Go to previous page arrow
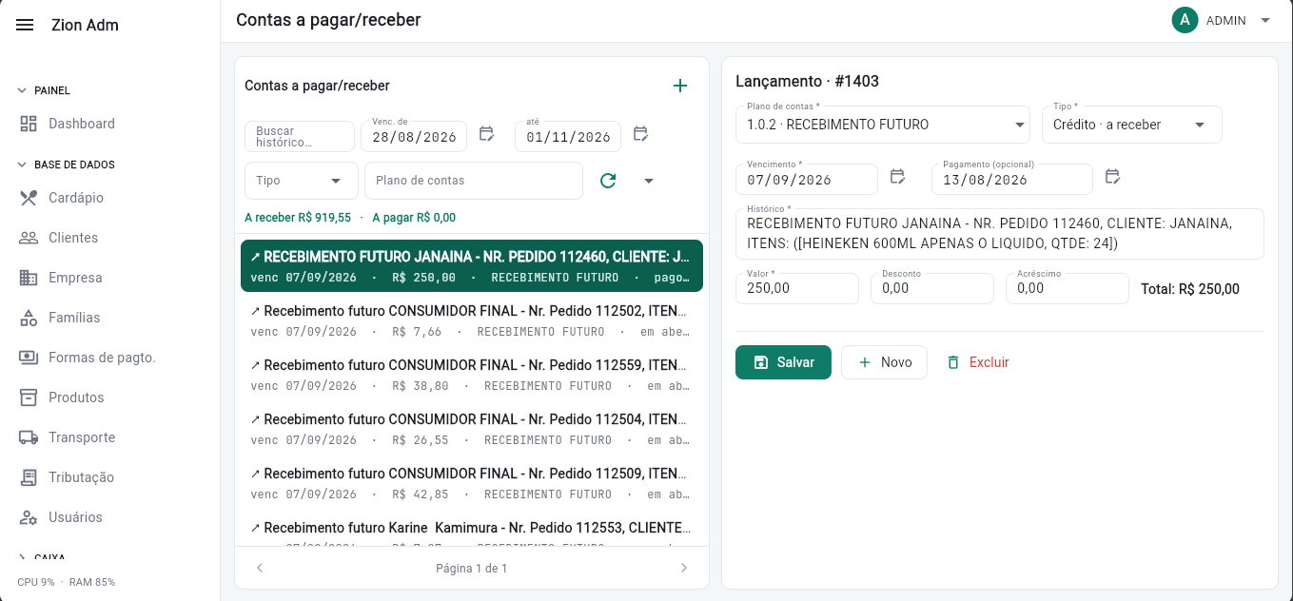The image size is (1293, 601). pos(260,568)
